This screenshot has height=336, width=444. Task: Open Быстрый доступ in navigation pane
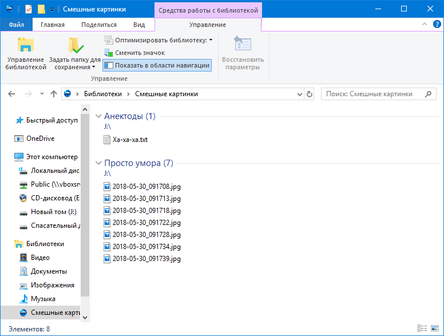[x=47, y=120]
